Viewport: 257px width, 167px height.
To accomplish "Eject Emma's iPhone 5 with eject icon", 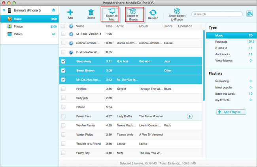I will pyautogui.click(x=53, y=10).
